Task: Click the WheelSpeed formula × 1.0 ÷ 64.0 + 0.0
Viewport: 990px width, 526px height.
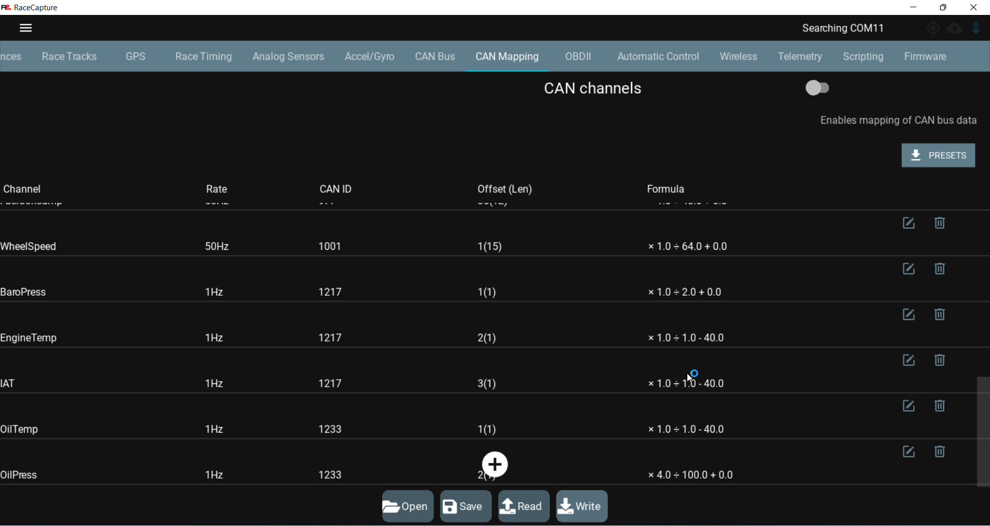Action: (688, 247)
